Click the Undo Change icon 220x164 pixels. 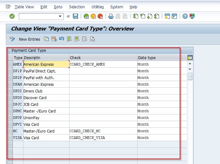coord(61,39)
